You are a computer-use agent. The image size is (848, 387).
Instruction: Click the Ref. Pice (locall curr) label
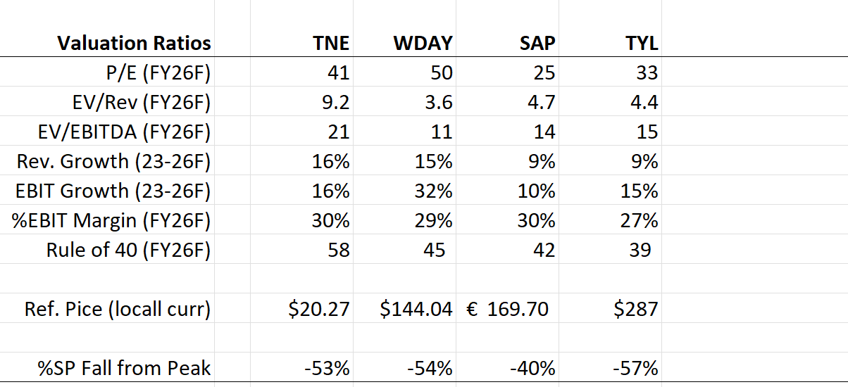coord(117,309)
